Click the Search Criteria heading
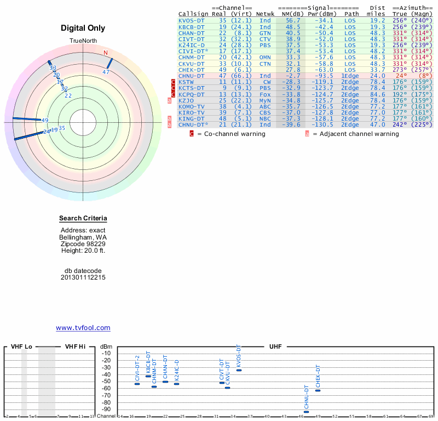Viewport: 438px width, 421px height. click(x=83, y=218)
